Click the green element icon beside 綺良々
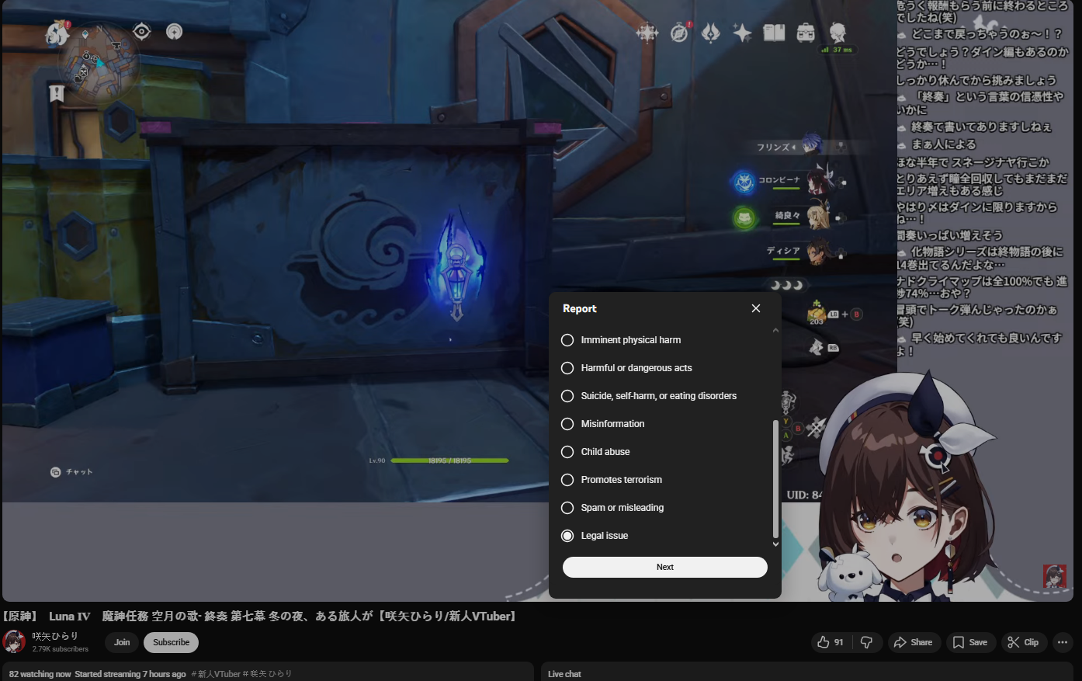Viewport: 1082px width, 681px height. point(744,217)
